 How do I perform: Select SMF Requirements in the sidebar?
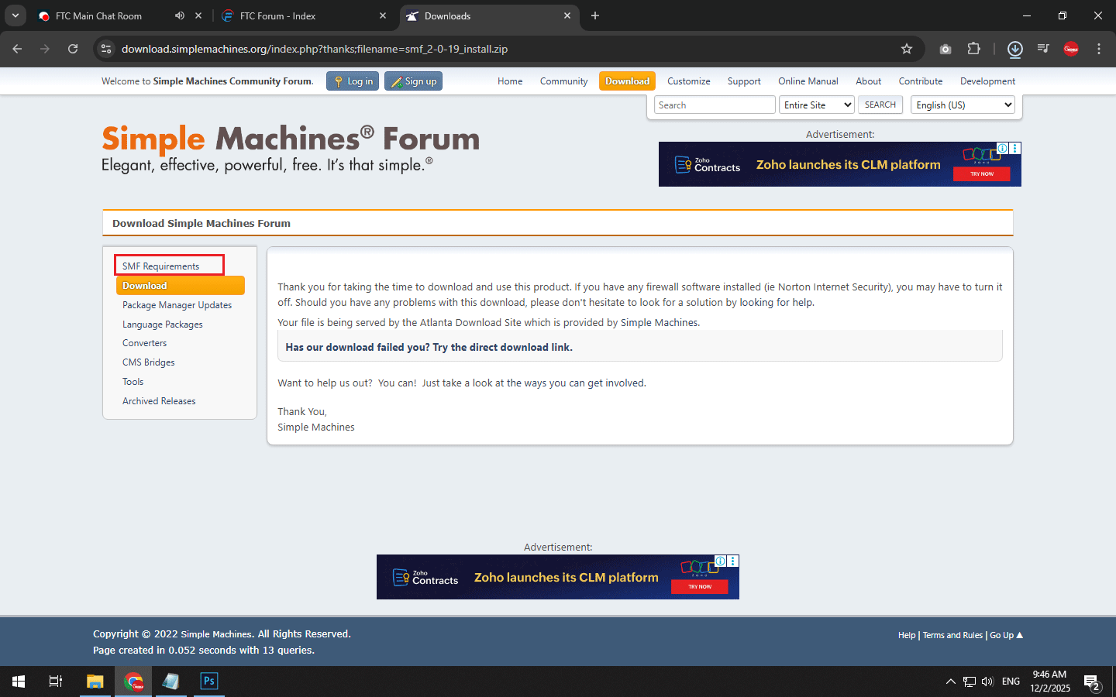coord(160,266)
